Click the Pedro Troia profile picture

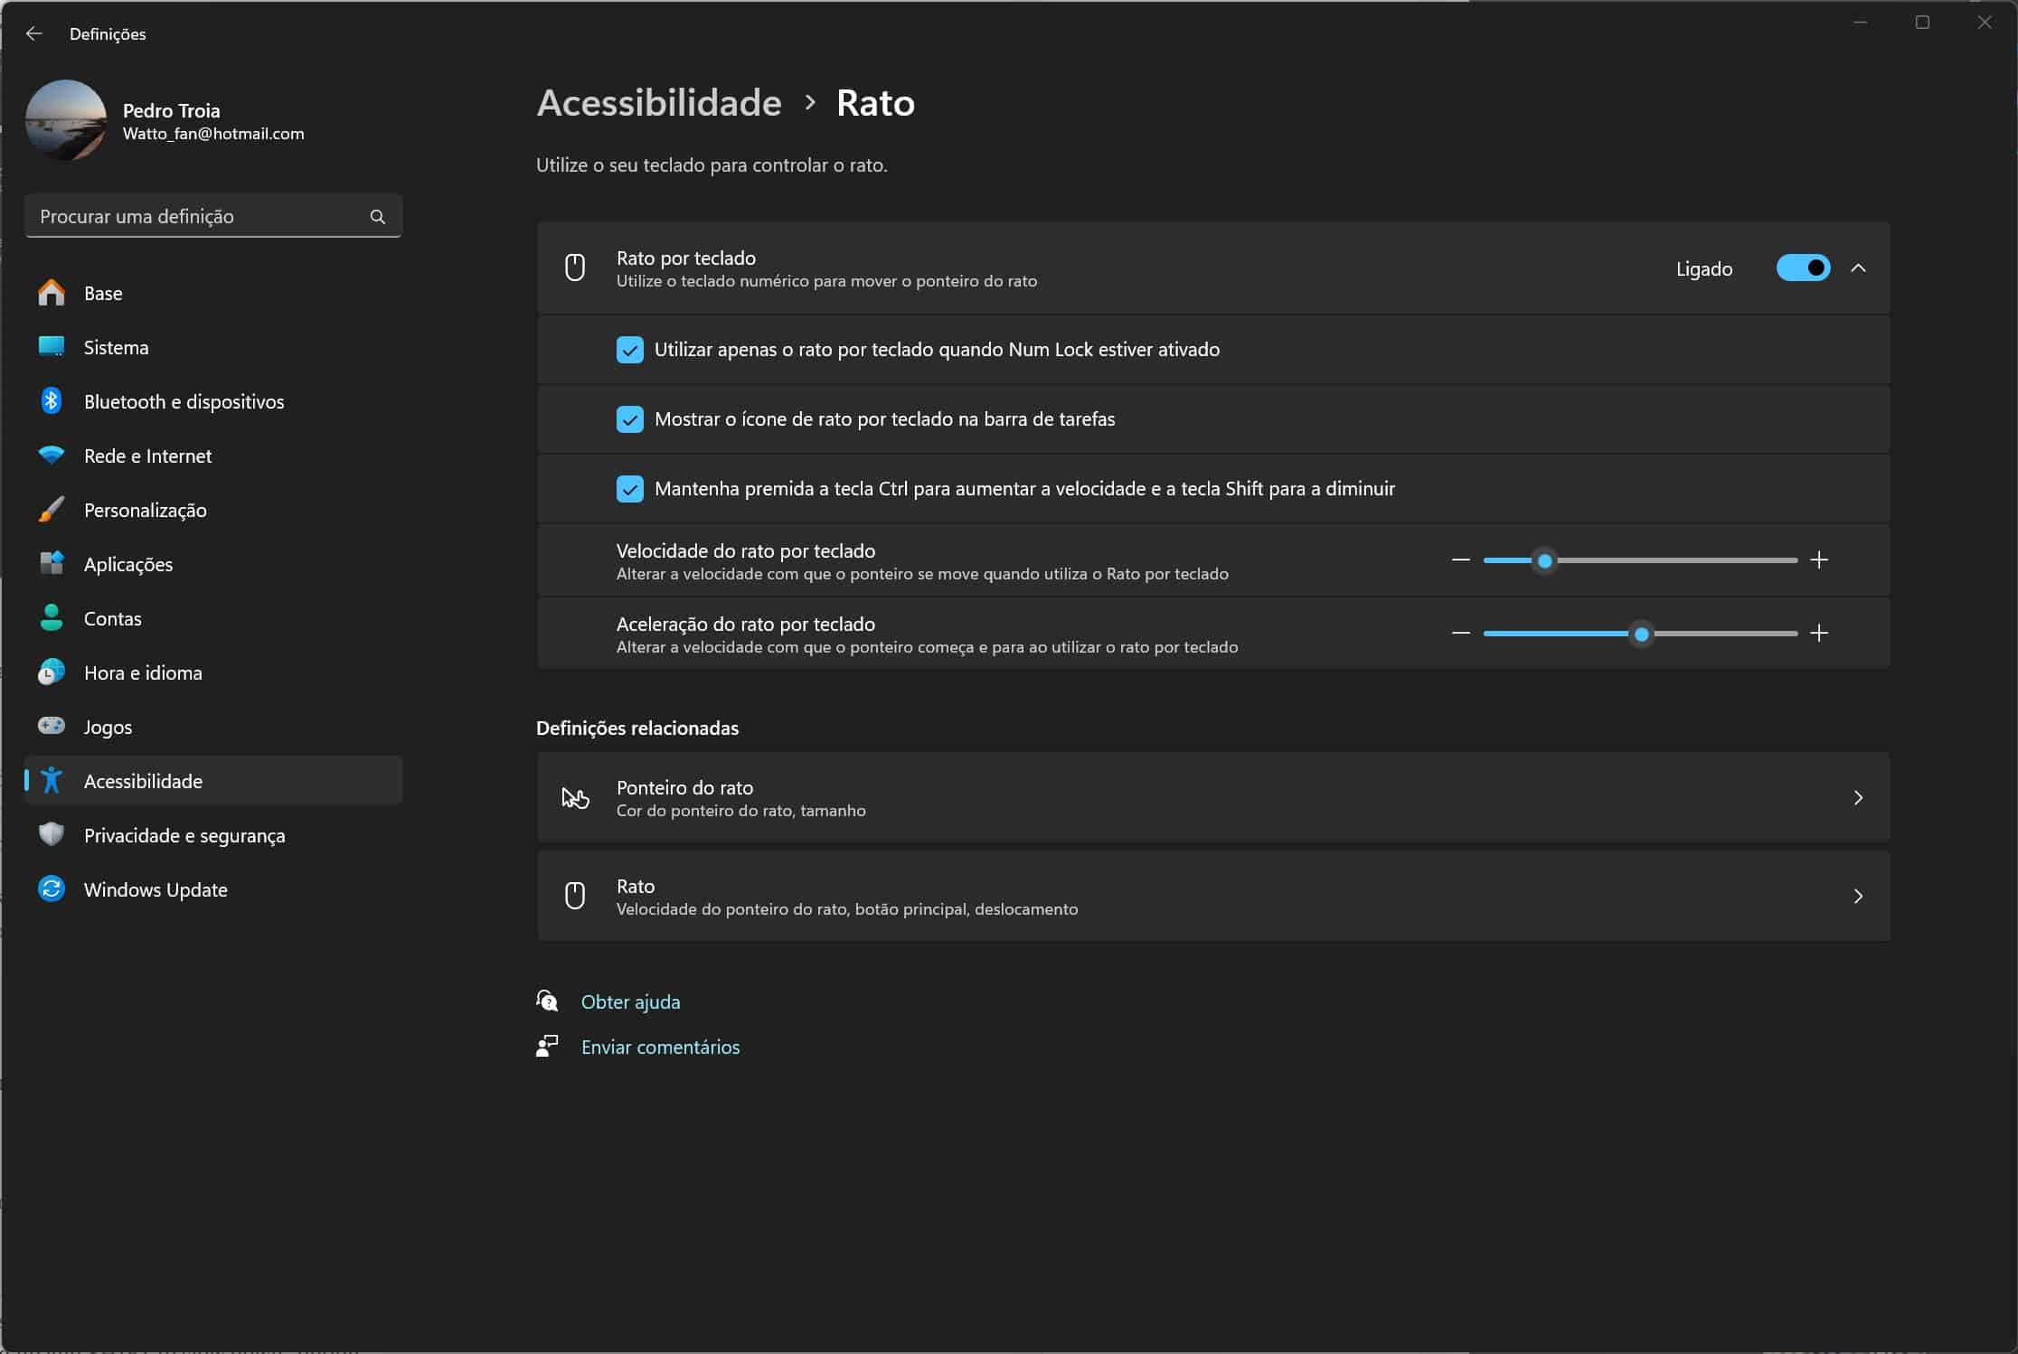point(66,120)
